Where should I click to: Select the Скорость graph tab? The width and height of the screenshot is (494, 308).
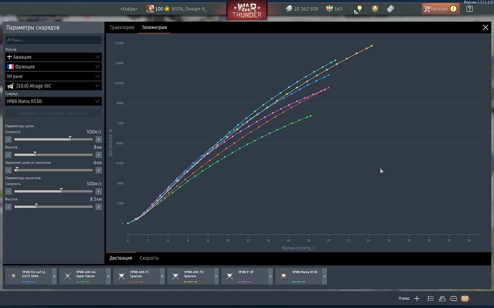(149, 258)
